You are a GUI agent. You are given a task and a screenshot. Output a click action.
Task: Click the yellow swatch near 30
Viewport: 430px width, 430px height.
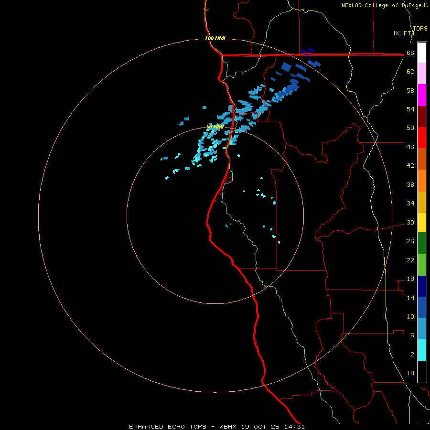point(422,223)
